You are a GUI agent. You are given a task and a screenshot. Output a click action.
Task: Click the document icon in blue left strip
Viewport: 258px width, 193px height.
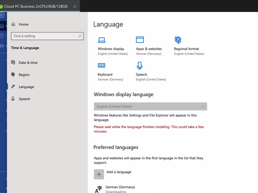coord(2,36)
